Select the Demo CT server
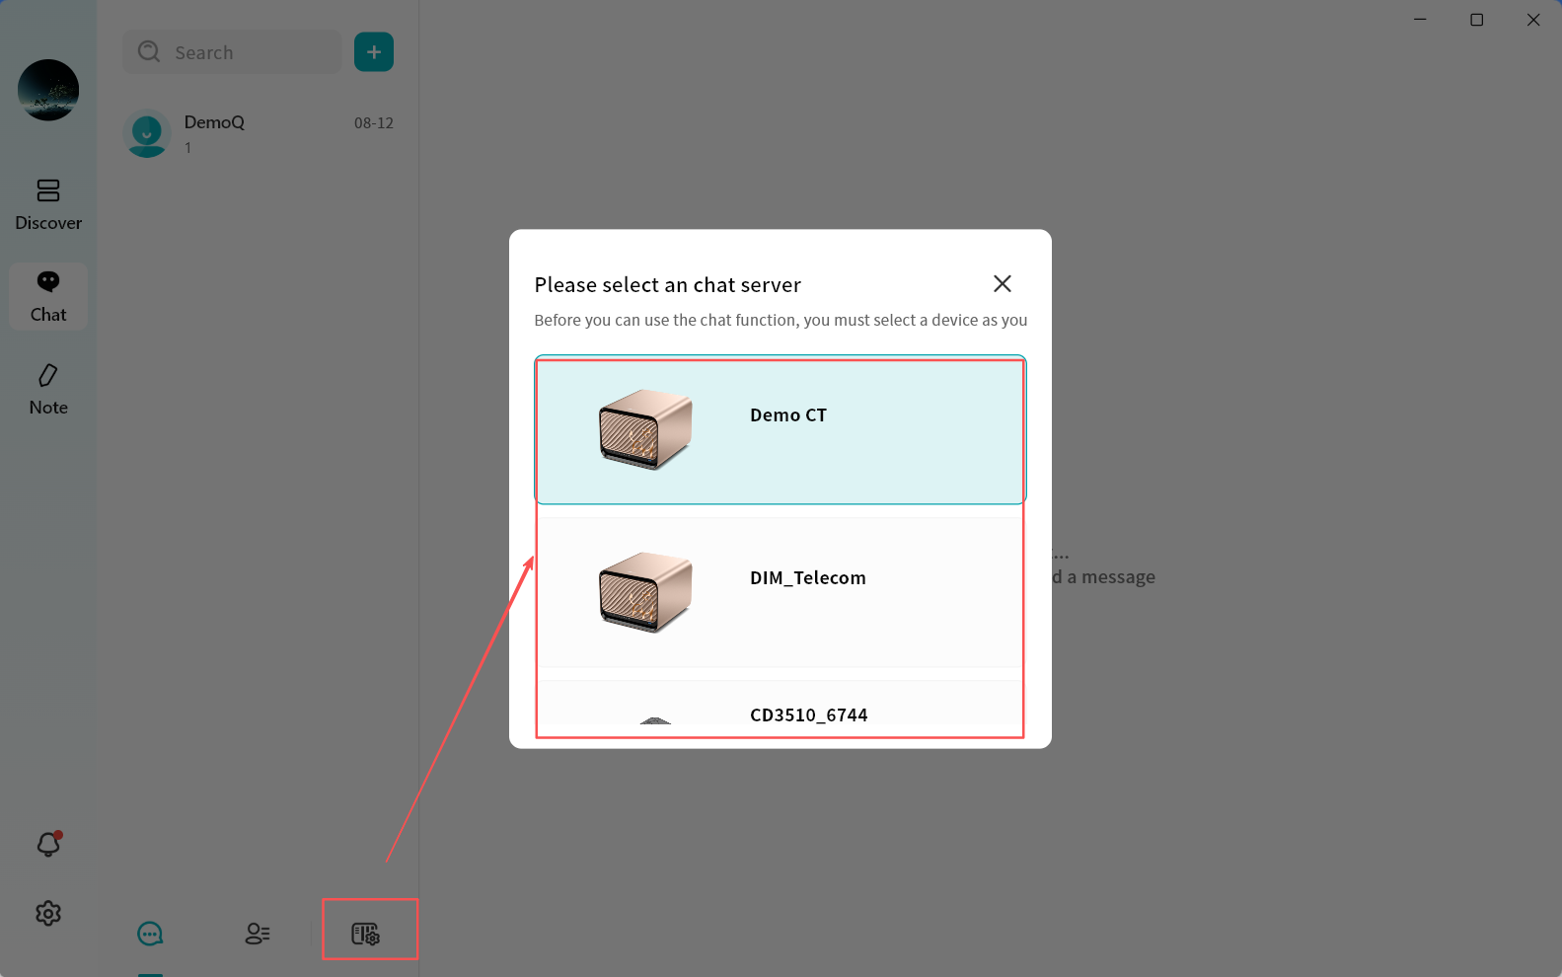Screen dimensions: 1562x977 (x=787, y=415)
